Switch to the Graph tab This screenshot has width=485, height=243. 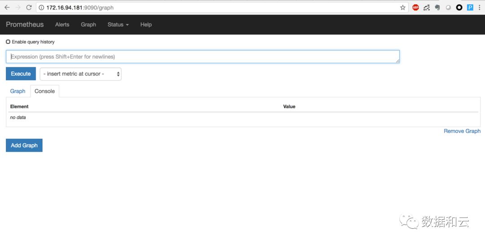18,91
